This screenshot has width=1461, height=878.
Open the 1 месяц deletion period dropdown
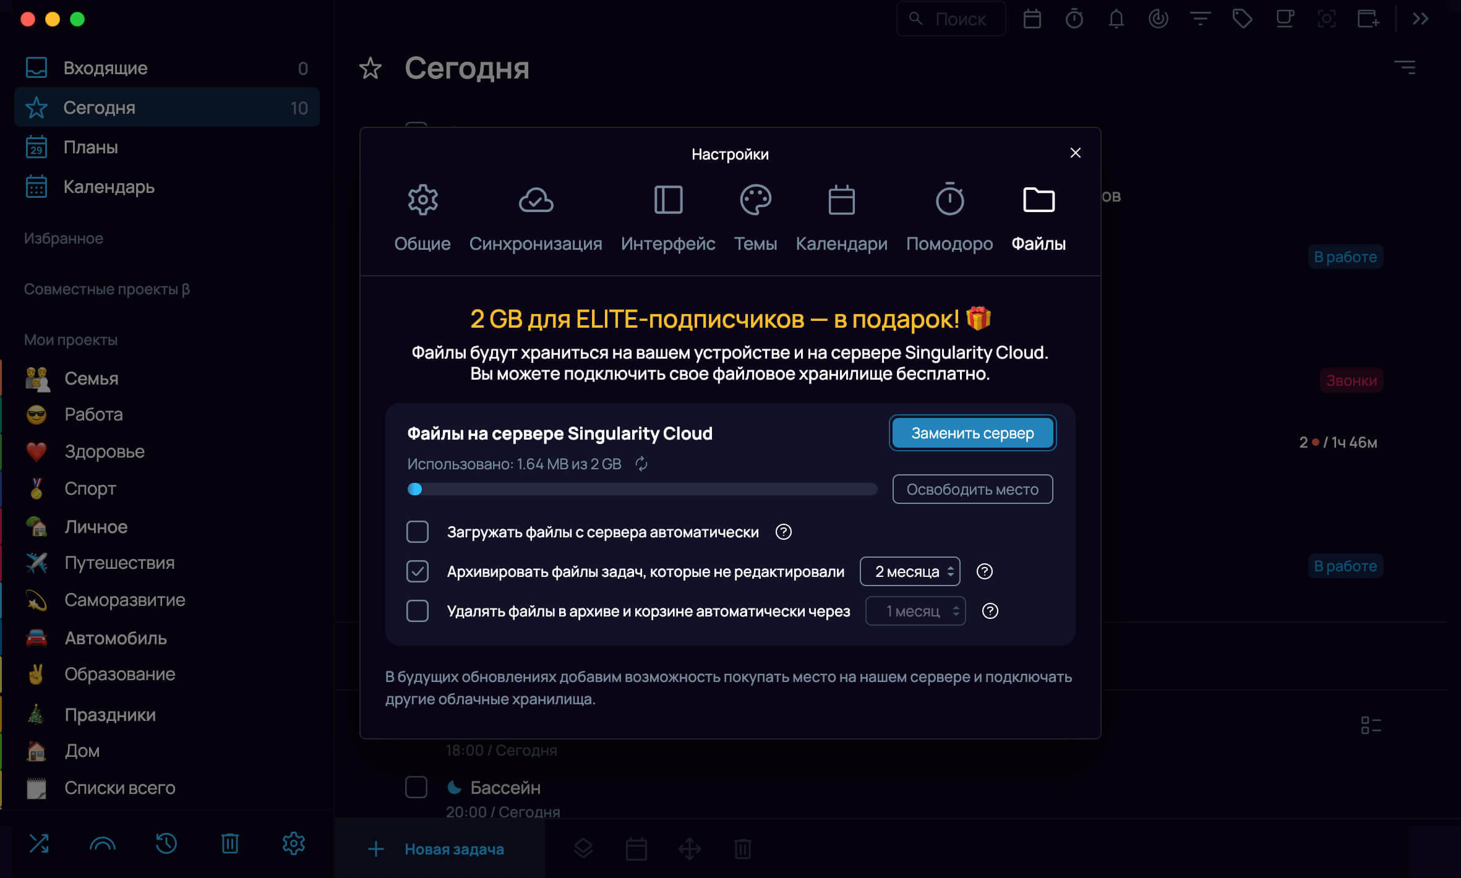[x=915, y=611]
